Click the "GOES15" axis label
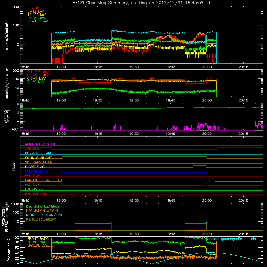This screenshot has width=267, height=267. [5, 116]
